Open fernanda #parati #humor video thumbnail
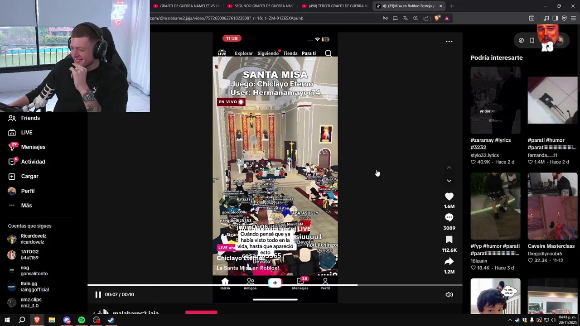Image resolution: width=580 pixels, height=326 pixels. click(x=552, y=100)
